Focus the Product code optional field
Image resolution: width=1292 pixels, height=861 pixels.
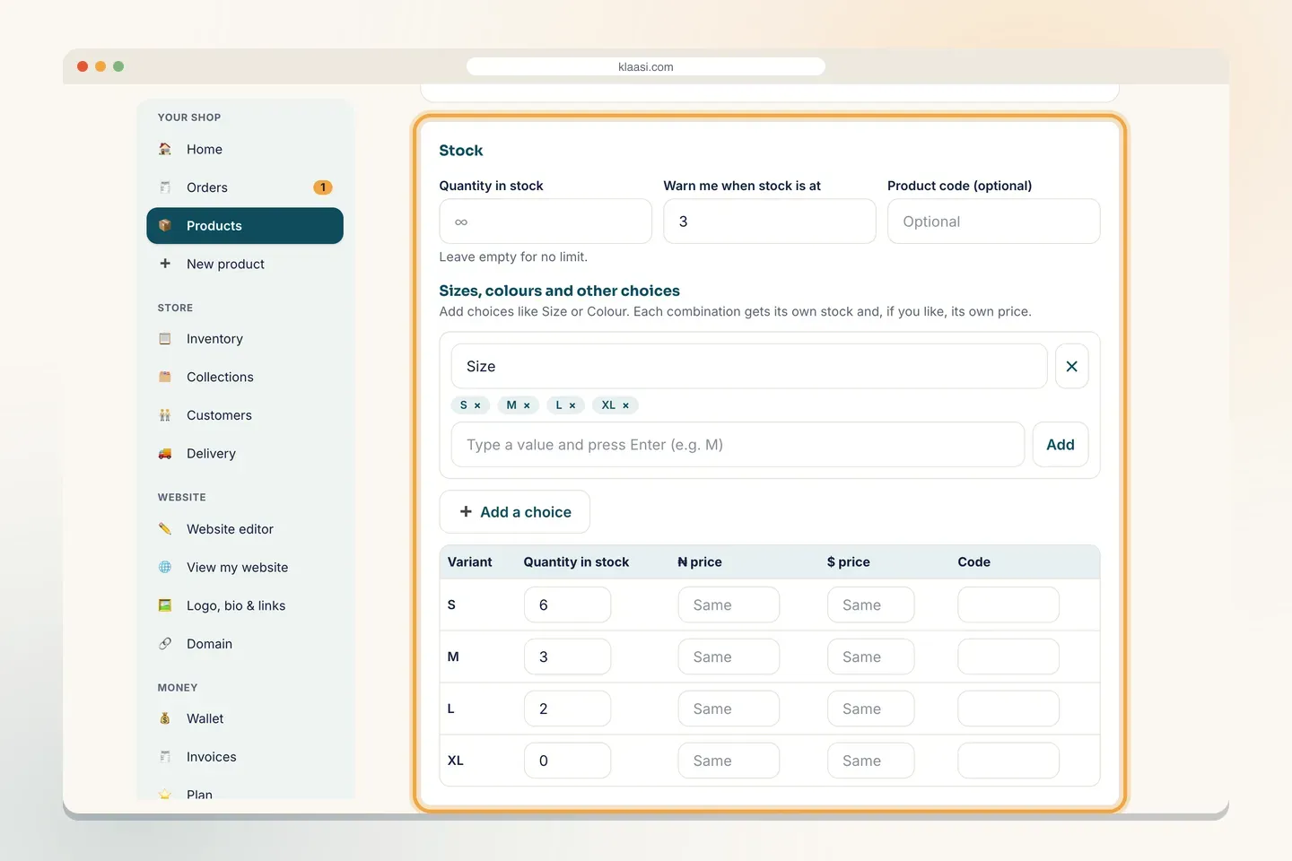tap(994, 222)
